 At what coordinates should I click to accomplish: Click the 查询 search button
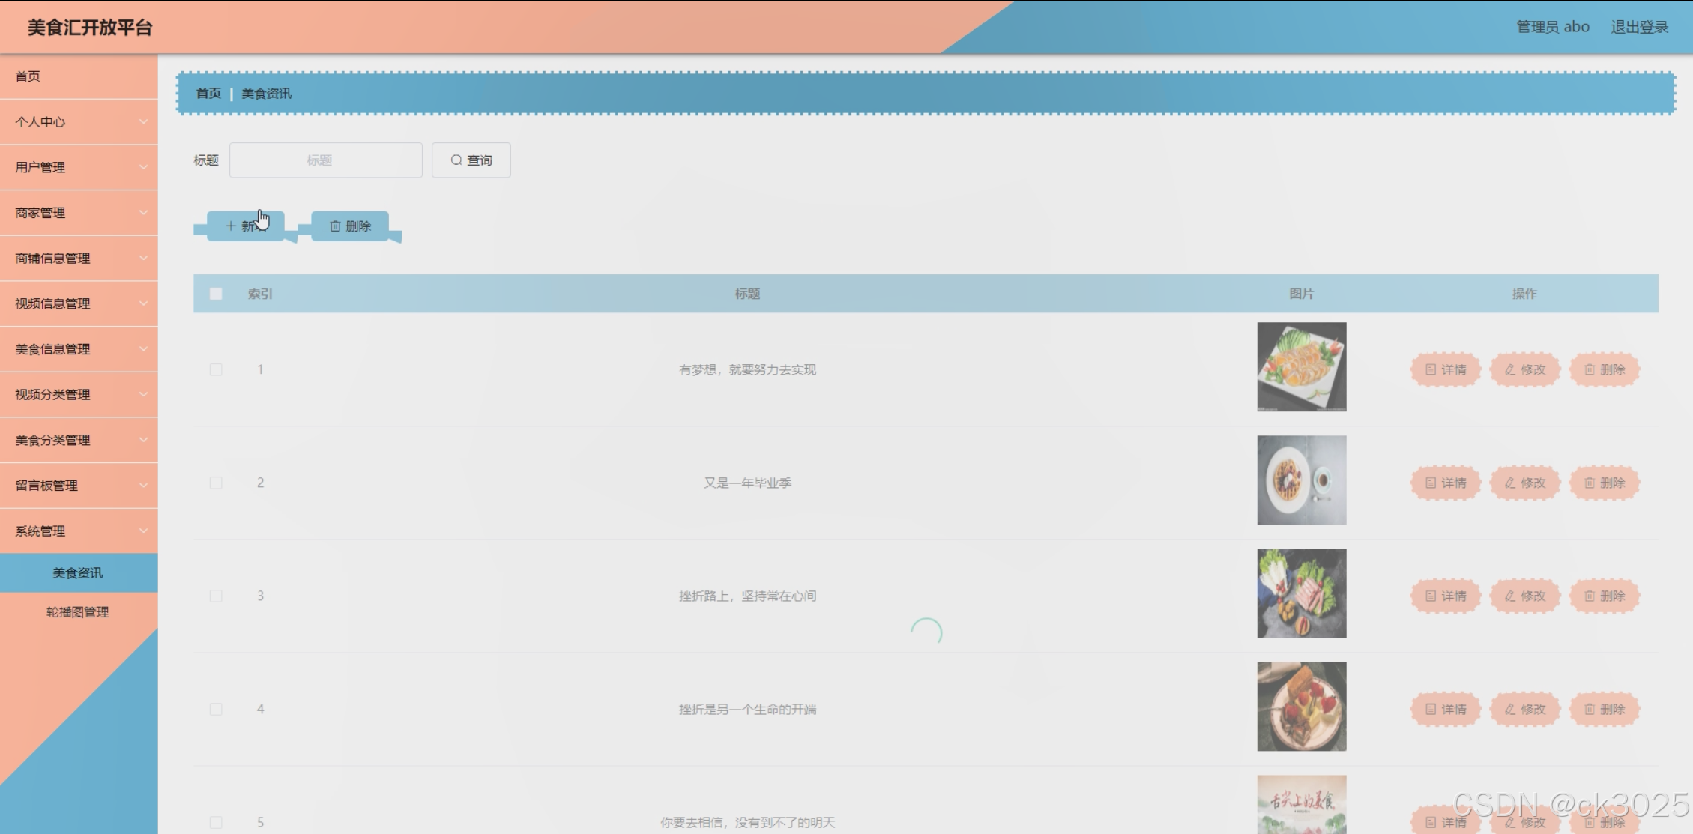click(471, 160)
